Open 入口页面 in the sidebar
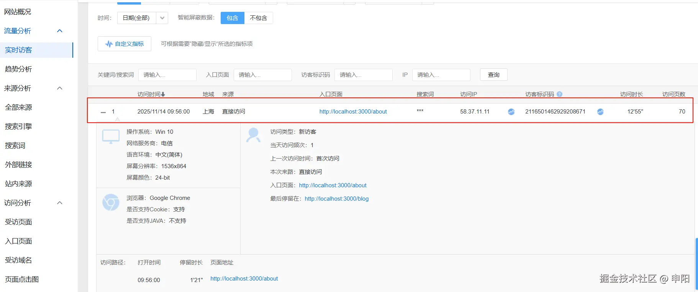698x292 pixels. (18, 241)
